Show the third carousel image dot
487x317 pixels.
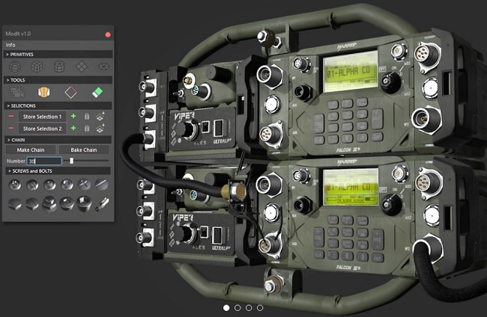pyautogui.click(x=249, y=308)
